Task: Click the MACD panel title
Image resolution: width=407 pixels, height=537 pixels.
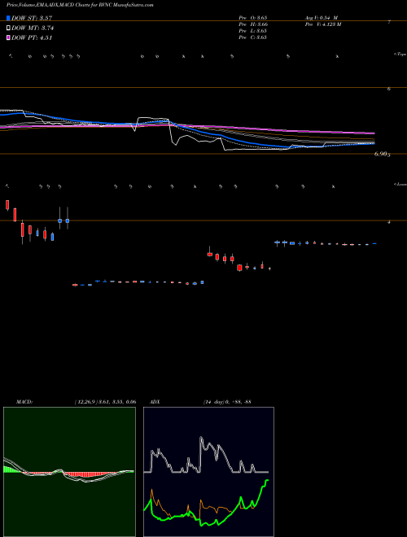Action: click(24, 402)
